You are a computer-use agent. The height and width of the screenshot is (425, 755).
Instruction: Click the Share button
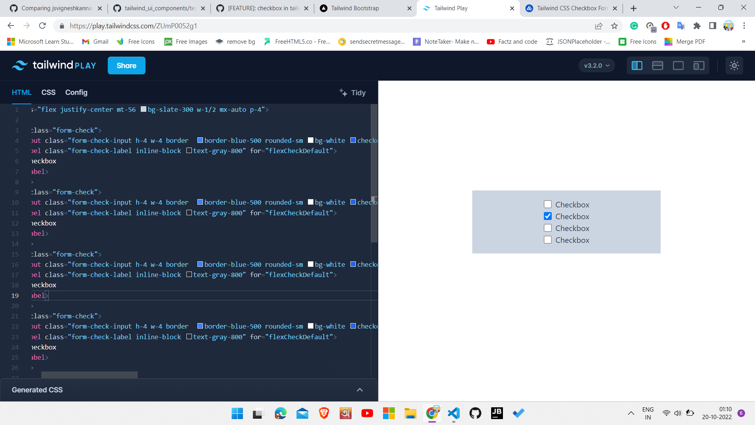tap(126, 66)
